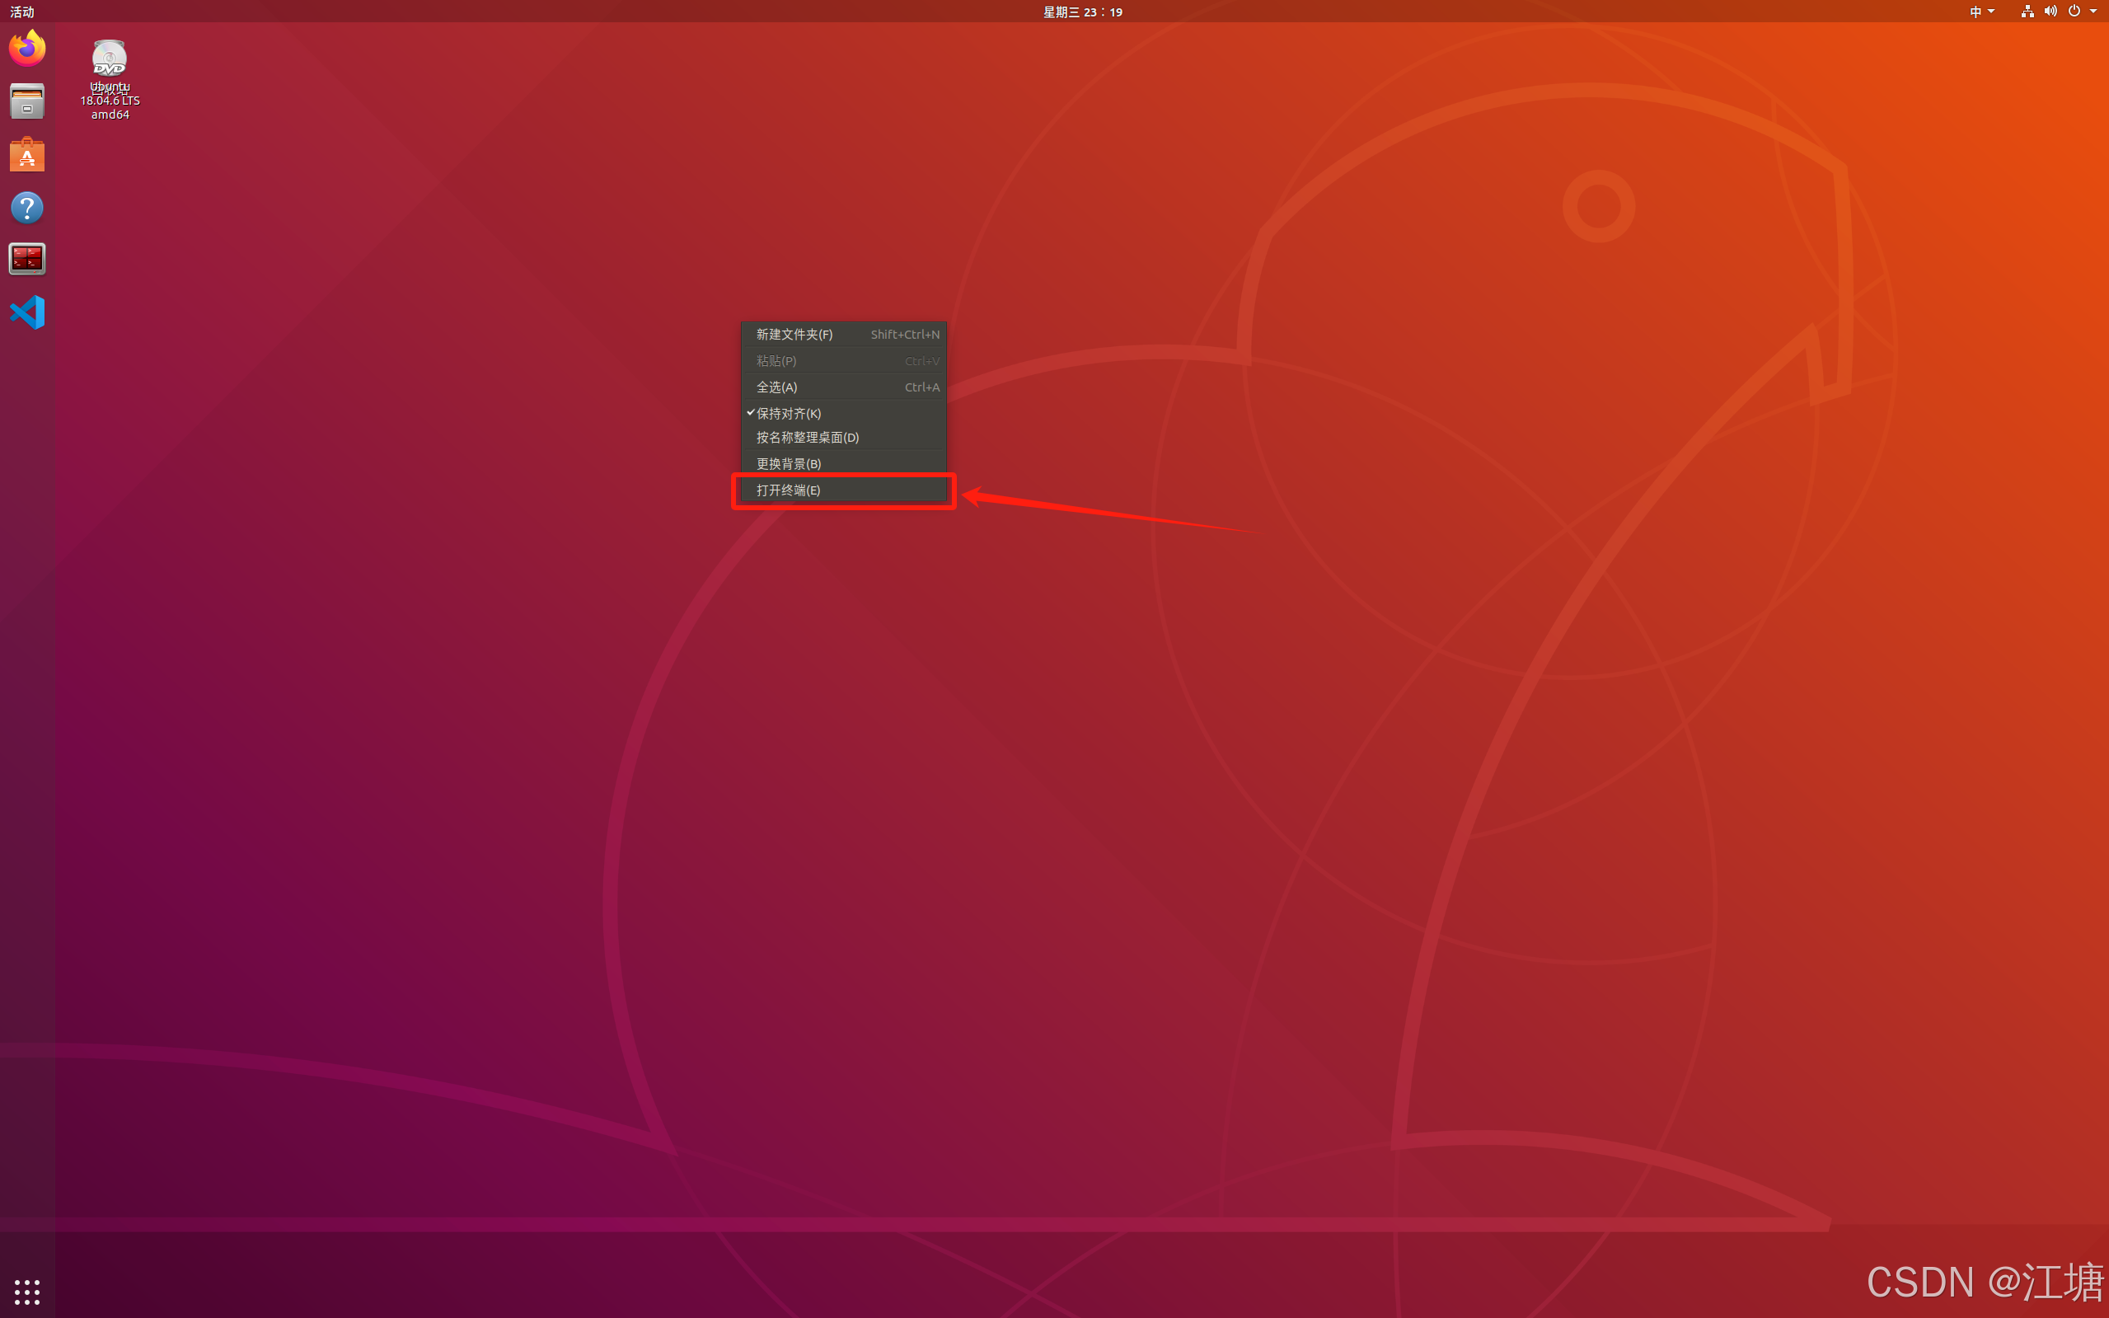
Task: Show Applications grid button
Action: (x=27, y=1291)
